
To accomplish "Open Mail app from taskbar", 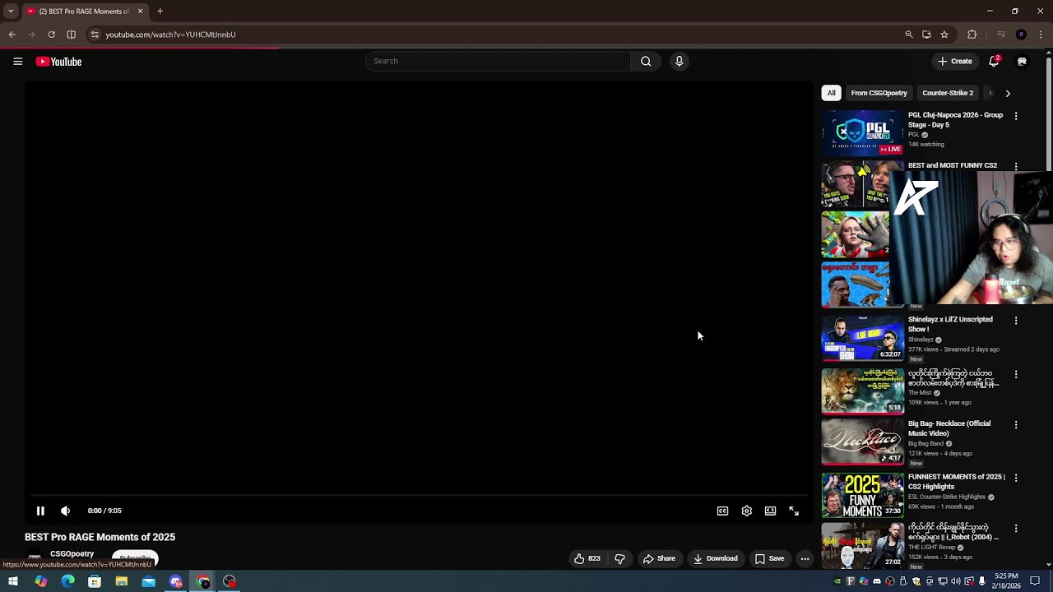I will (x=148, y=581).
